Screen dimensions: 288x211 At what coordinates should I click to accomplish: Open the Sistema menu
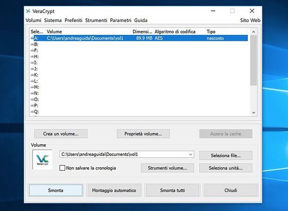coord(53,20)
